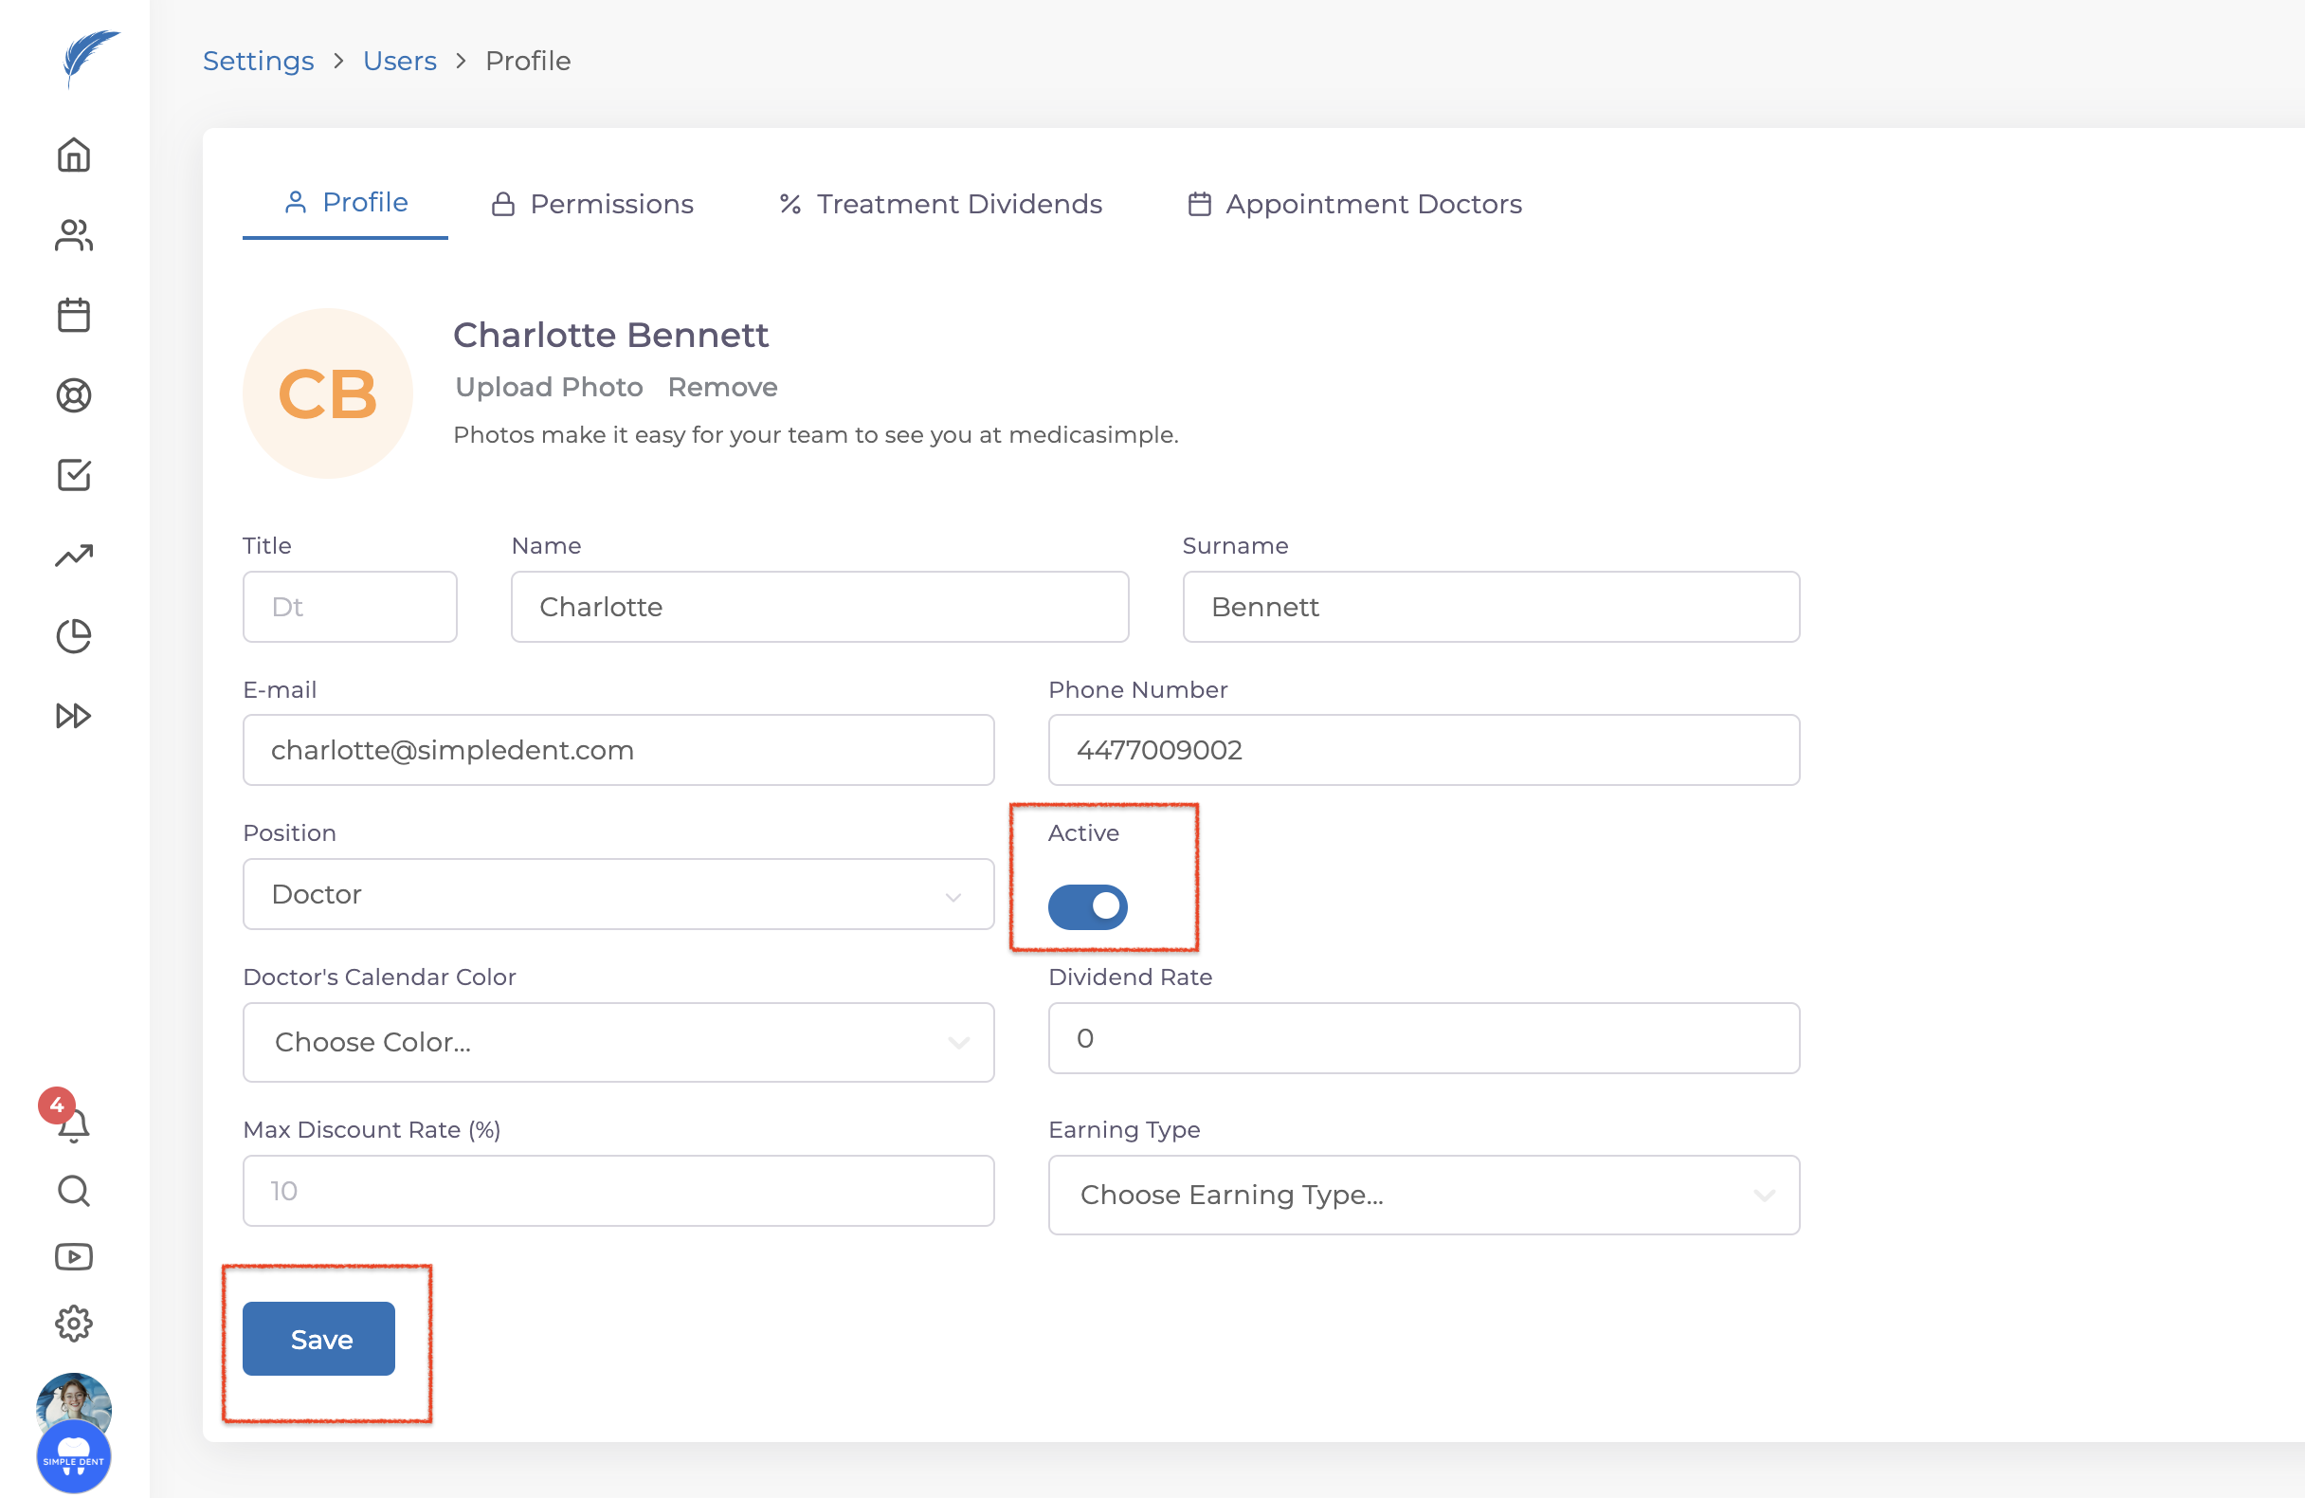Open the Choose Earning Type dropdown

tap(1423, 1195)
